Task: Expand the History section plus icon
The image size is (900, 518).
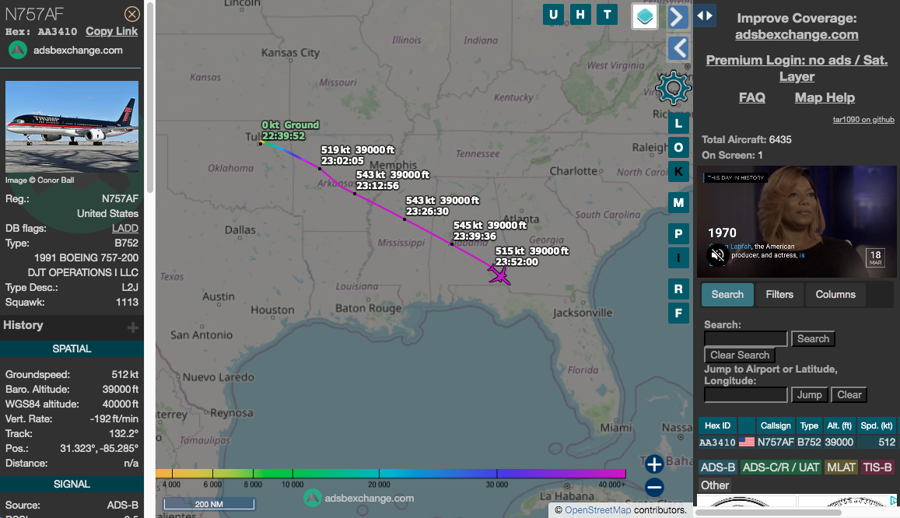Action: pyautogui.click(x=132, y=327)
